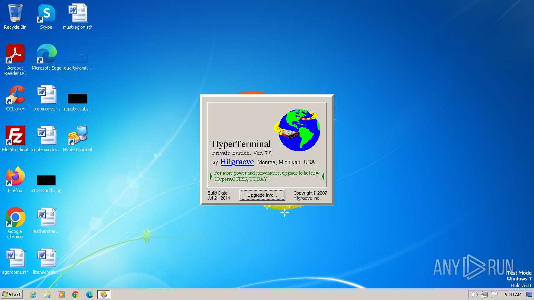This screenshot has height=300, width=534.
Task: Select the Skype desktop shortcut
Action: [46, 17]
